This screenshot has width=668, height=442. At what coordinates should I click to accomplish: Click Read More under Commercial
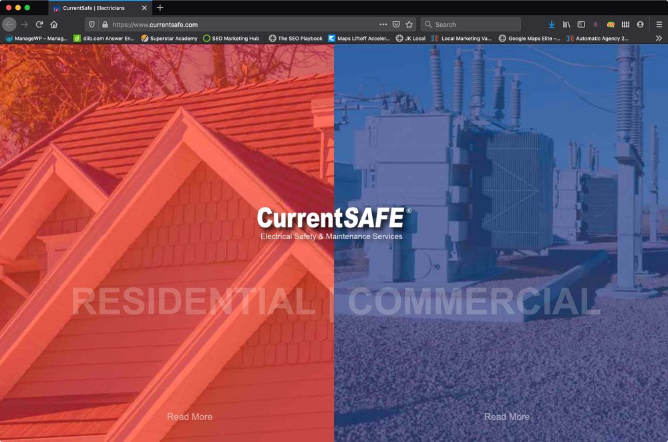(507, 417)
